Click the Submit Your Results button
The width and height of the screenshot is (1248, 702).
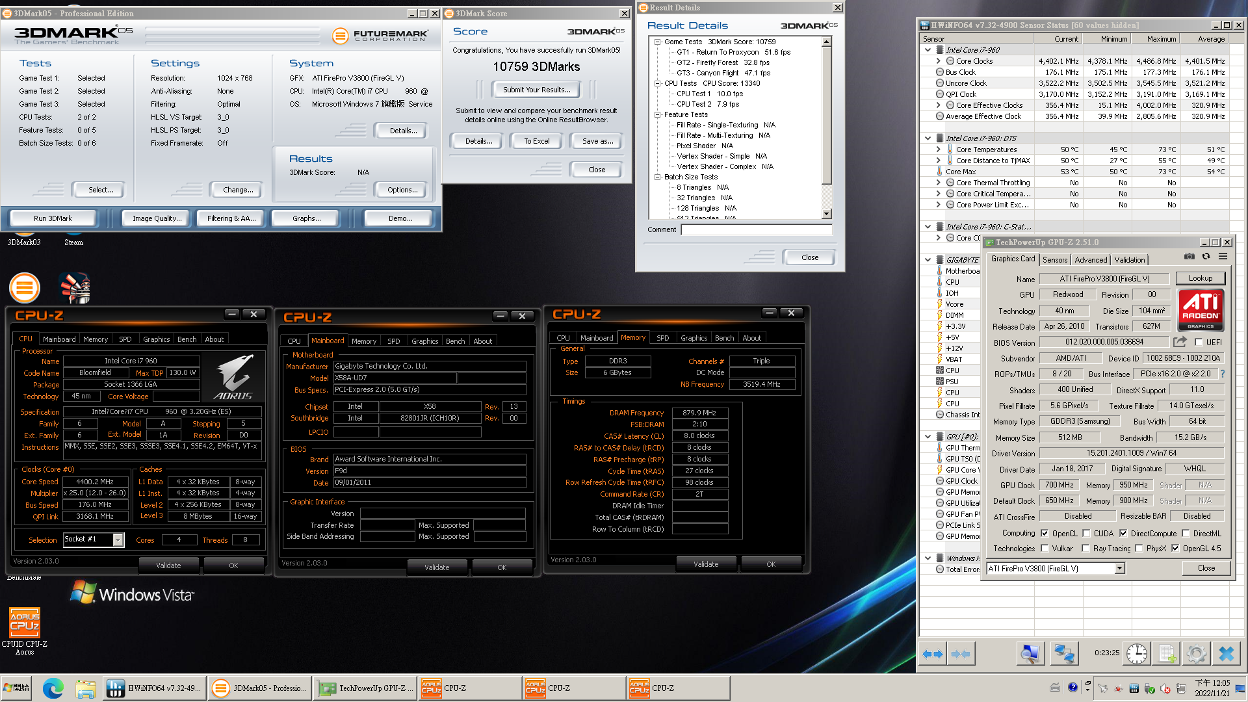(x=536, y=90)
